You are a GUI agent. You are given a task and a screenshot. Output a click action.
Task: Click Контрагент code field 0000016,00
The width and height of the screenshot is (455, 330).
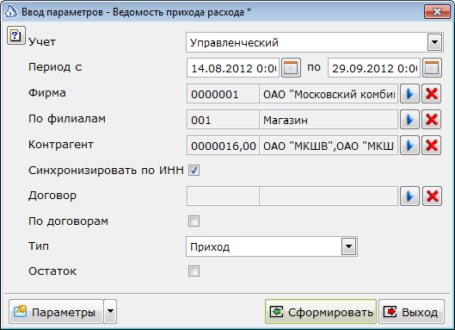tap(223, 146)
